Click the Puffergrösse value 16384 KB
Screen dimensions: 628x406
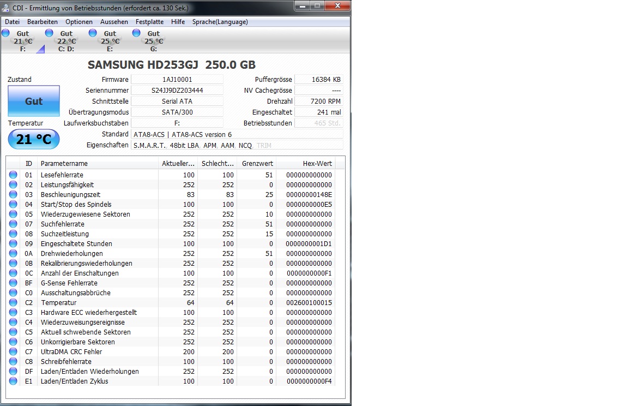(x=319, y=79)
